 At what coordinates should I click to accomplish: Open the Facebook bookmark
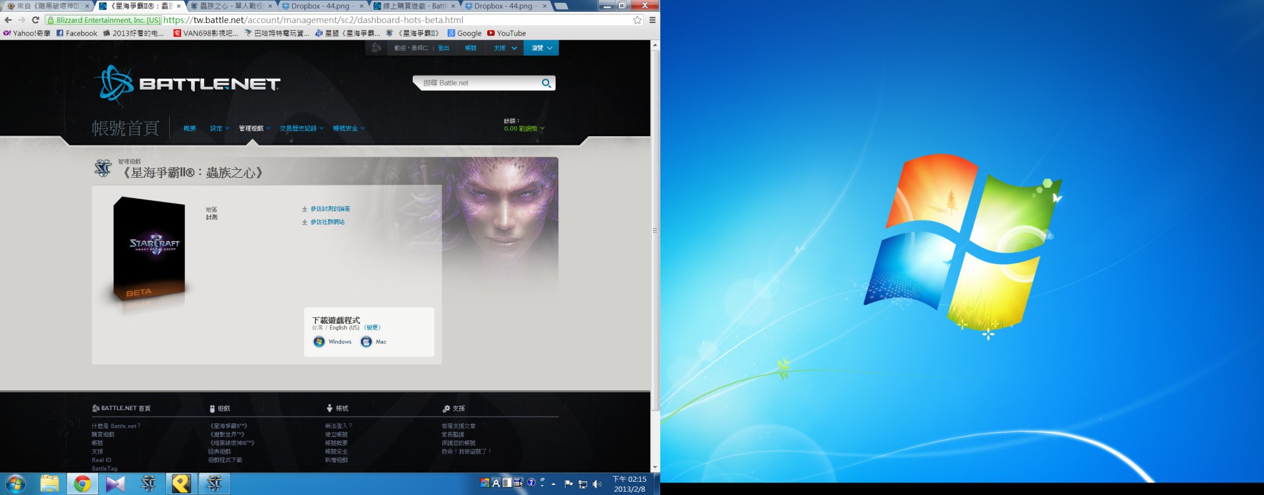click(76, 33)
